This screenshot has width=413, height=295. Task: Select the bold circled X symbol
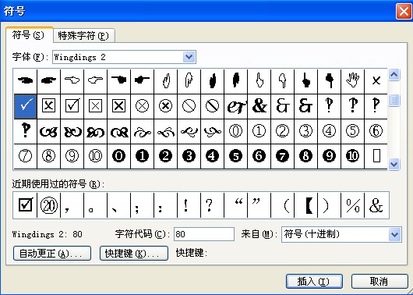point(166,106)
